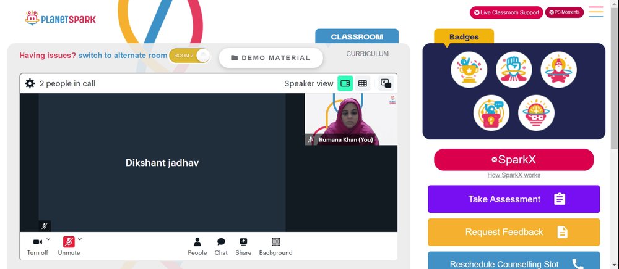Image resolution: width=619 pixels, height=269 pixels.
Task: Expand camera options dropdown arrow
Action: click(48, 239)
